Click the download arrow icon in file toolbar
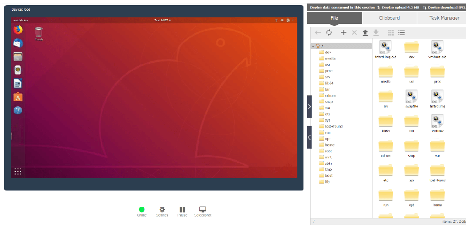Image resolution: width=466 pixels, height=227 pixels. click(376, 33)
